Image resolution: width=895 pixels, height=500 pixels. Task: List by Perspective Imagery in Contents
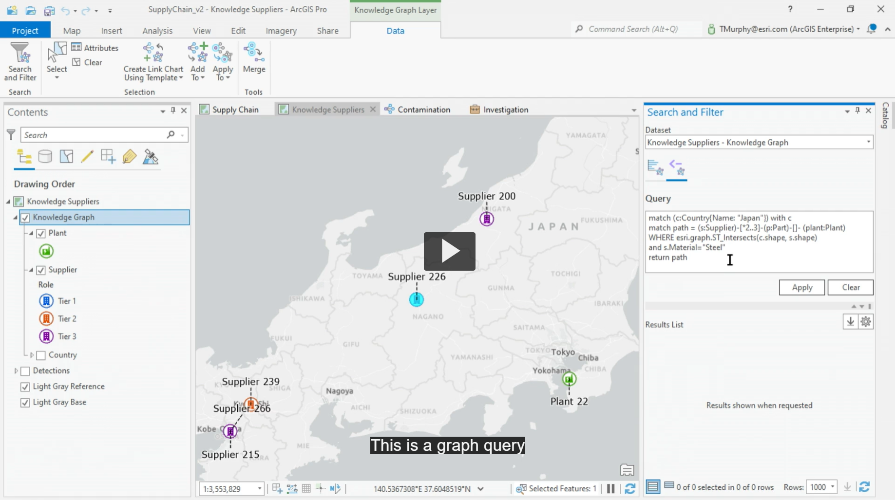click(x=151, y=157)
